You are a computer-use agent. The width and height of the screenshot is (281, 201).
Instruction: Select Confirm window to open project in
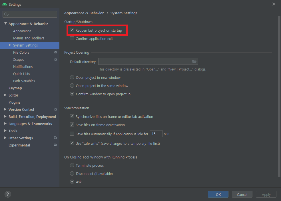[x=72, y=94]
